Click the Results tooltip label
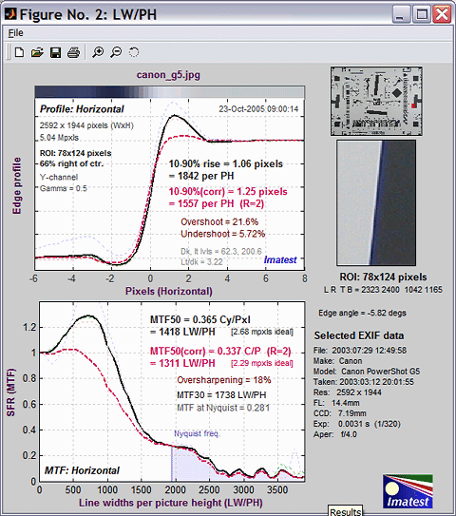Viewport: 456px width, 516px height. click(345, 511)
